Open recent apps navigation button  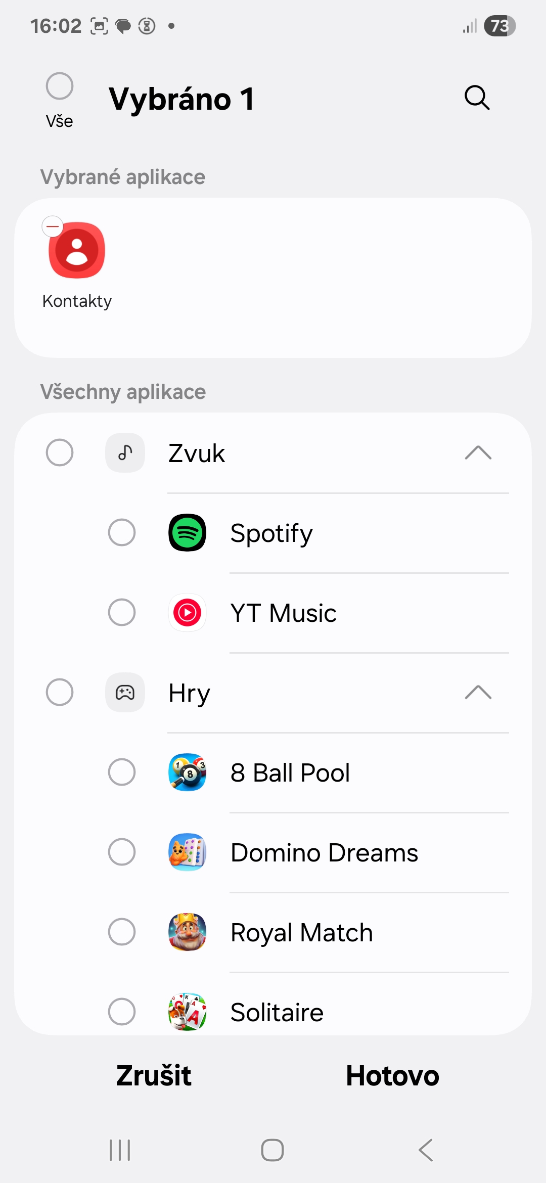pyautogui.click(x=120, y=1150)
